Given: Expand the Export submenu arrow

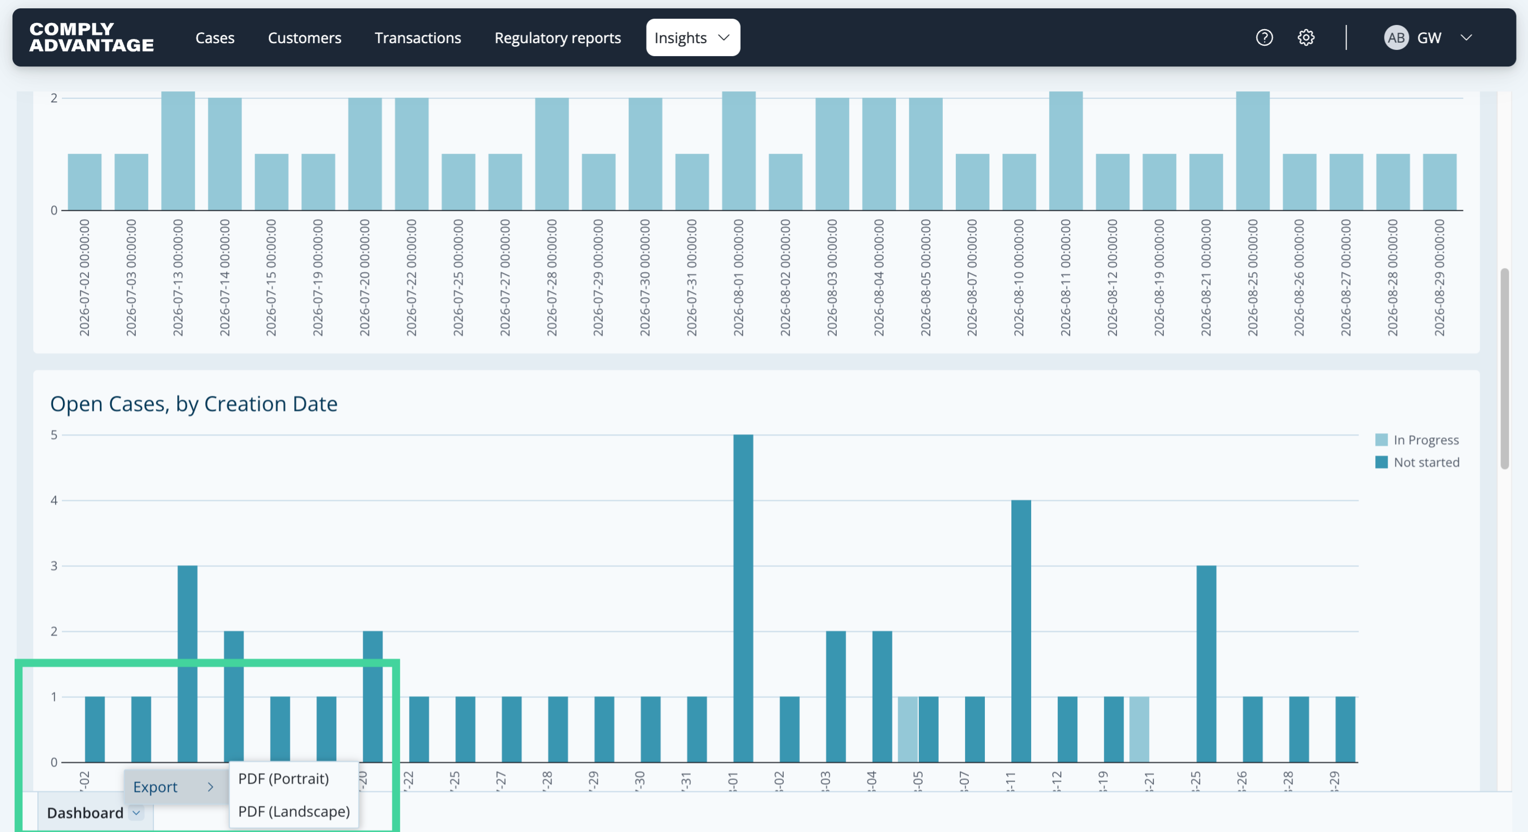Looking at the screenshot, I should (210, 787).
